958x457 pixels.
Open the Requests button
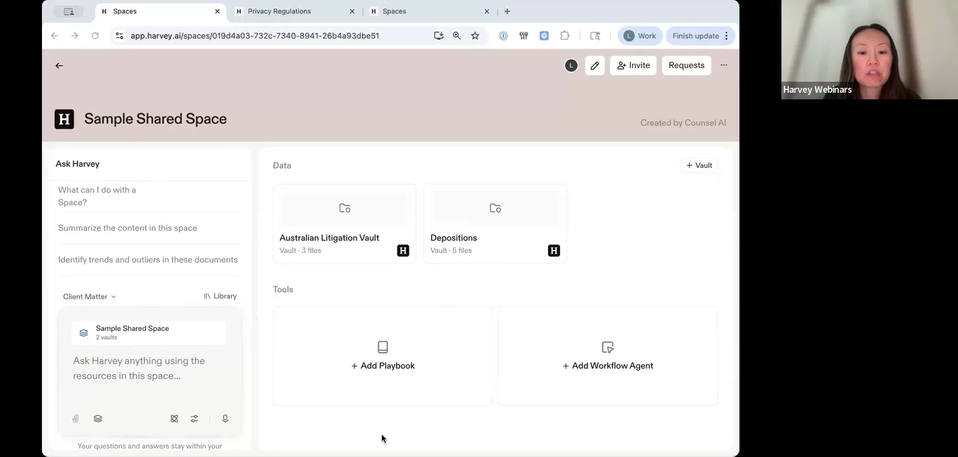[686, 66]
